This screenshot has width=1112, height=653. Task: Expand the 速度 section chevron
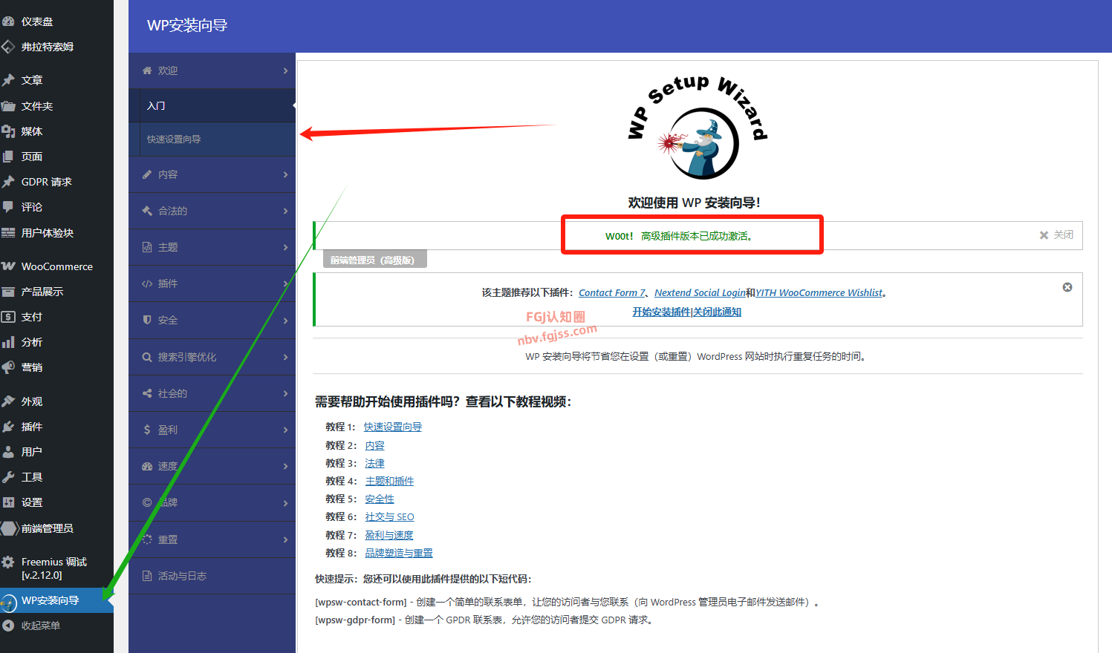pos(285,466)
